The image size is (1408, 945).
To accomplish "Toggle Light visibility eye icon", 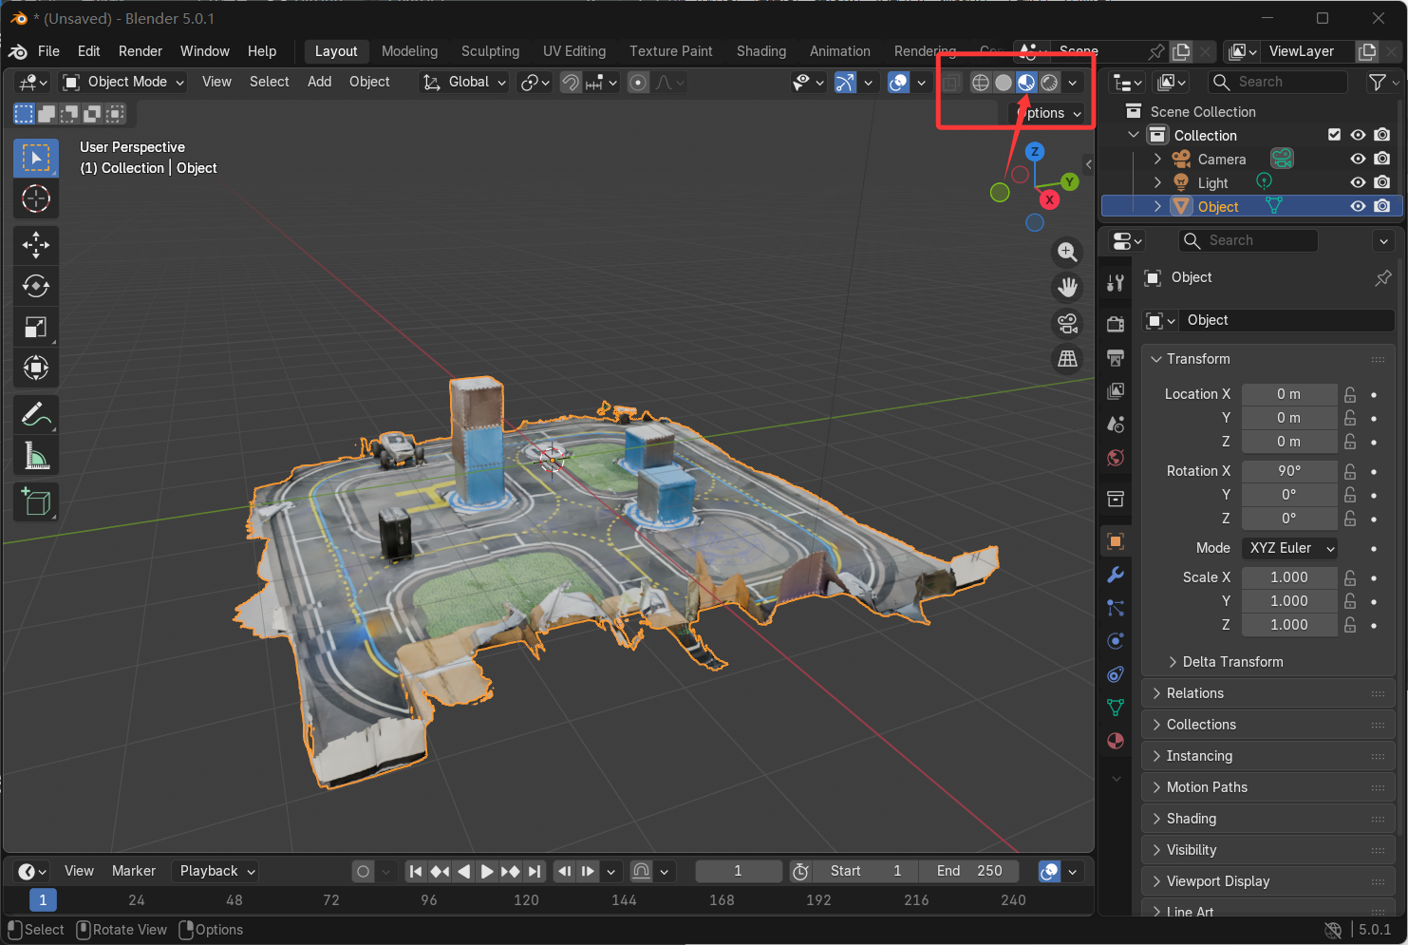I will pyautogui.click(x=1358, y=182).
